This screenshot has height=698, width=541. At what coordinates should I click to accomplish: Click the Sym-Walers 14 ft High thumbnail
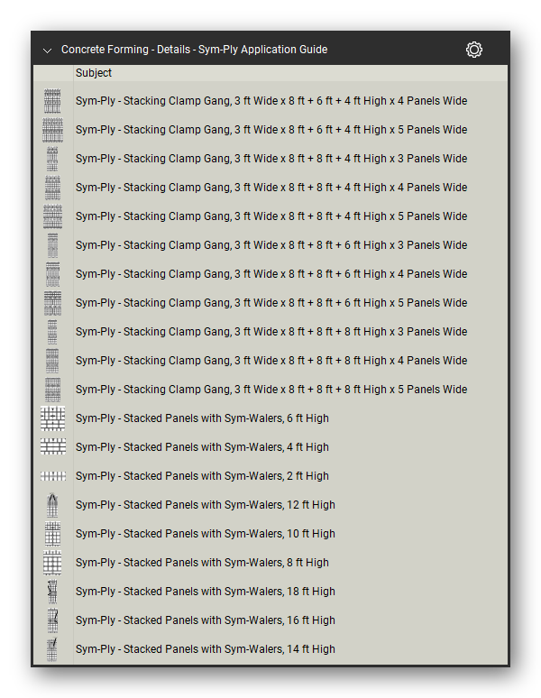(x=52, y=649)
